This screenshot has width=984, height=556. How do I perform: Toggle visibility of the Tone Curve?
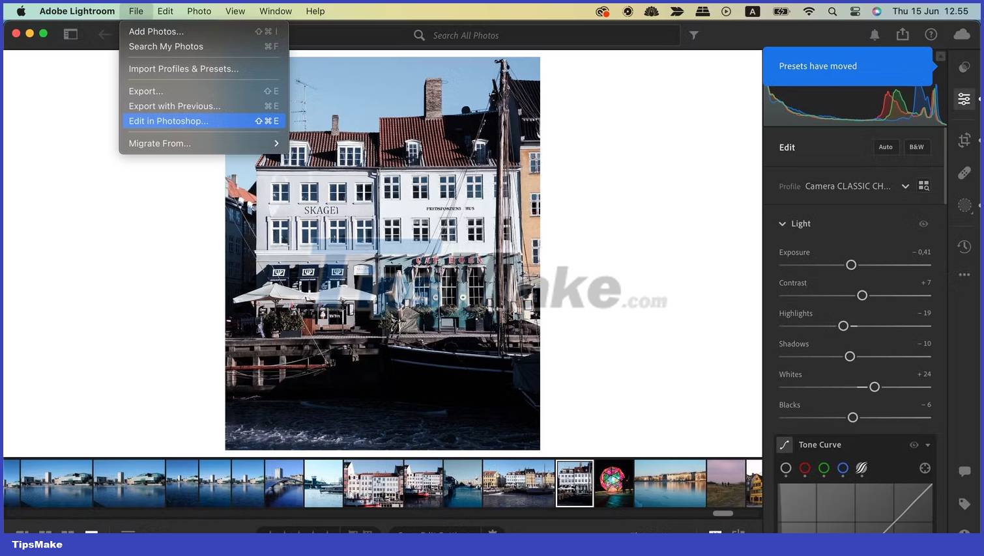pyautogui.click(x=914, y=445)
